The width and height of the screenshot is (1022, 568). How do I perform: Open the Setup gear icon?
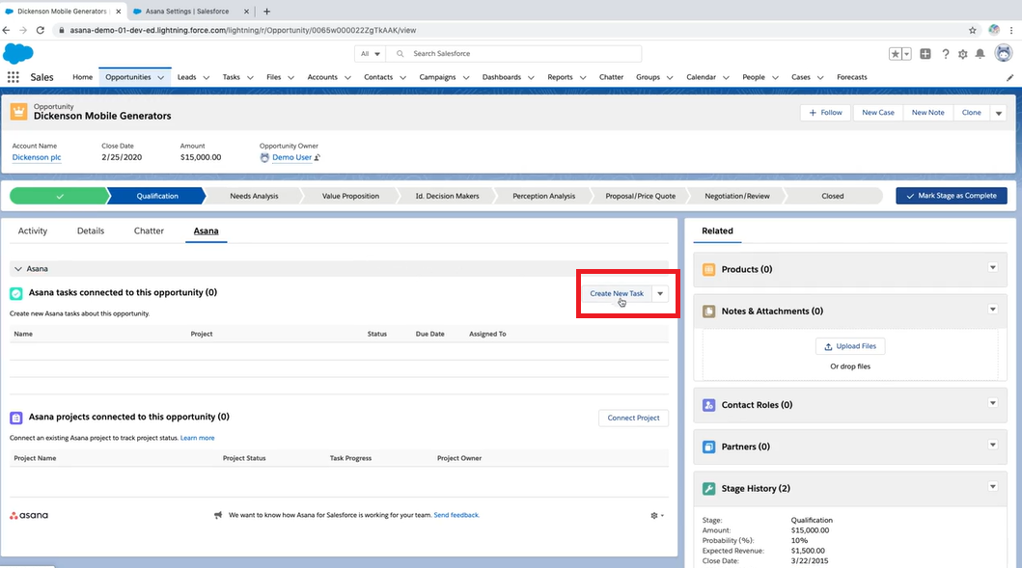click(963, 54)
